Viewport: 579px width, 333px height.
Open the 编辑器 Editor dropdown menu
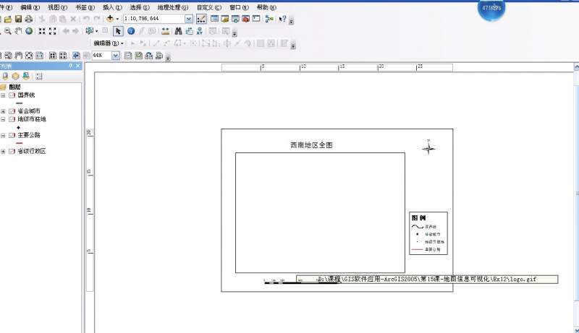(x=108, y=43)
